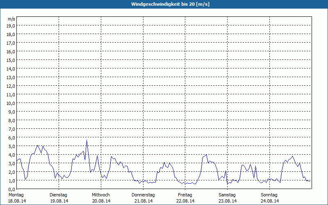Select the '15,0' y-axis label
Image resolution: width=328 pixels, height=205 pixels.
pos(11,60)
